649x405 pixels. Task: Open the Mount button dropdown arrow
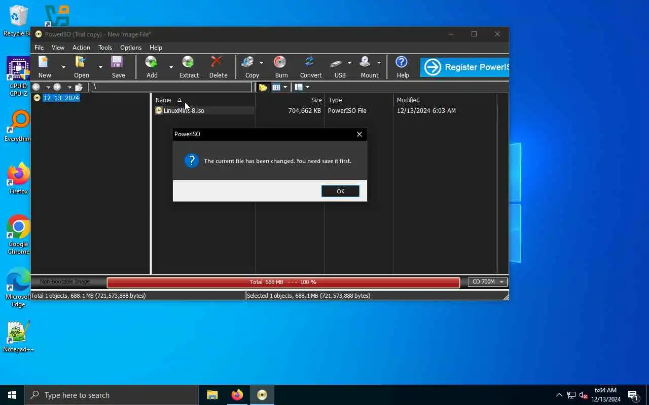(x=379, y=63)
